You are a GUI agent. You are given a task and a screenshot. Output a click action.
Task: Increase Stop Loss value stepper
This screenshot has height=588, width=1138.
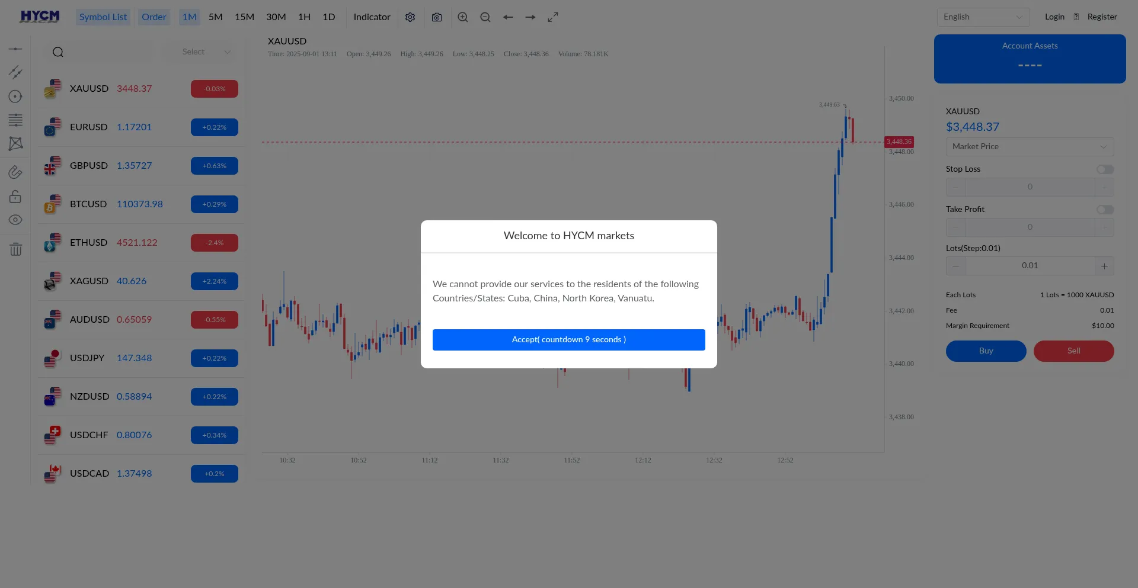click(1104, 187)
